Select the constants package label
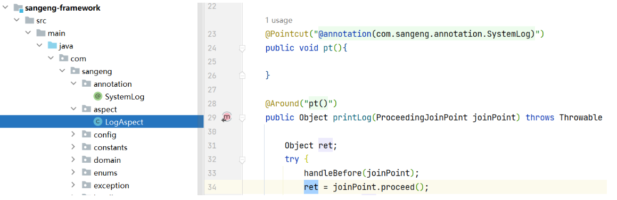The width and height of the screenshot is (617, 200). click(111, 147)
